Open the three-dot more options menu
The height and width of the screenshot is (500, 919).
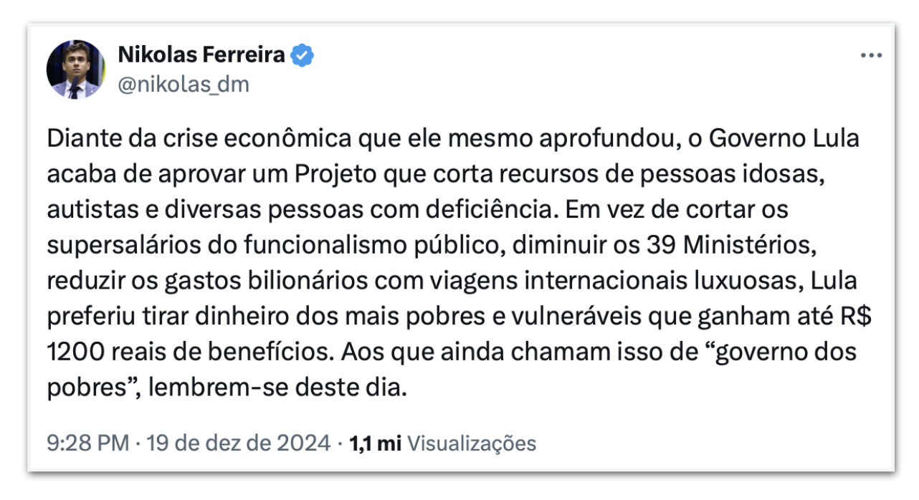(x=870, y=56)
